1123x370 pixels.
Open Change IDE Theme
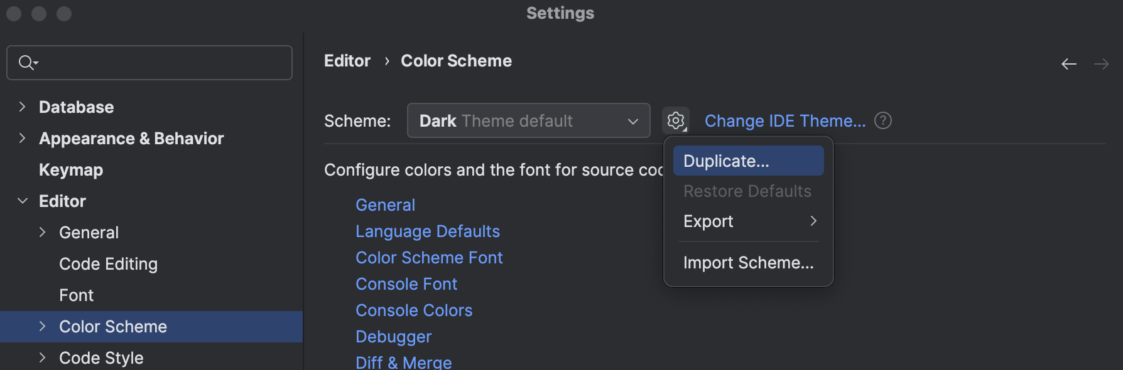tap(784, 120)
